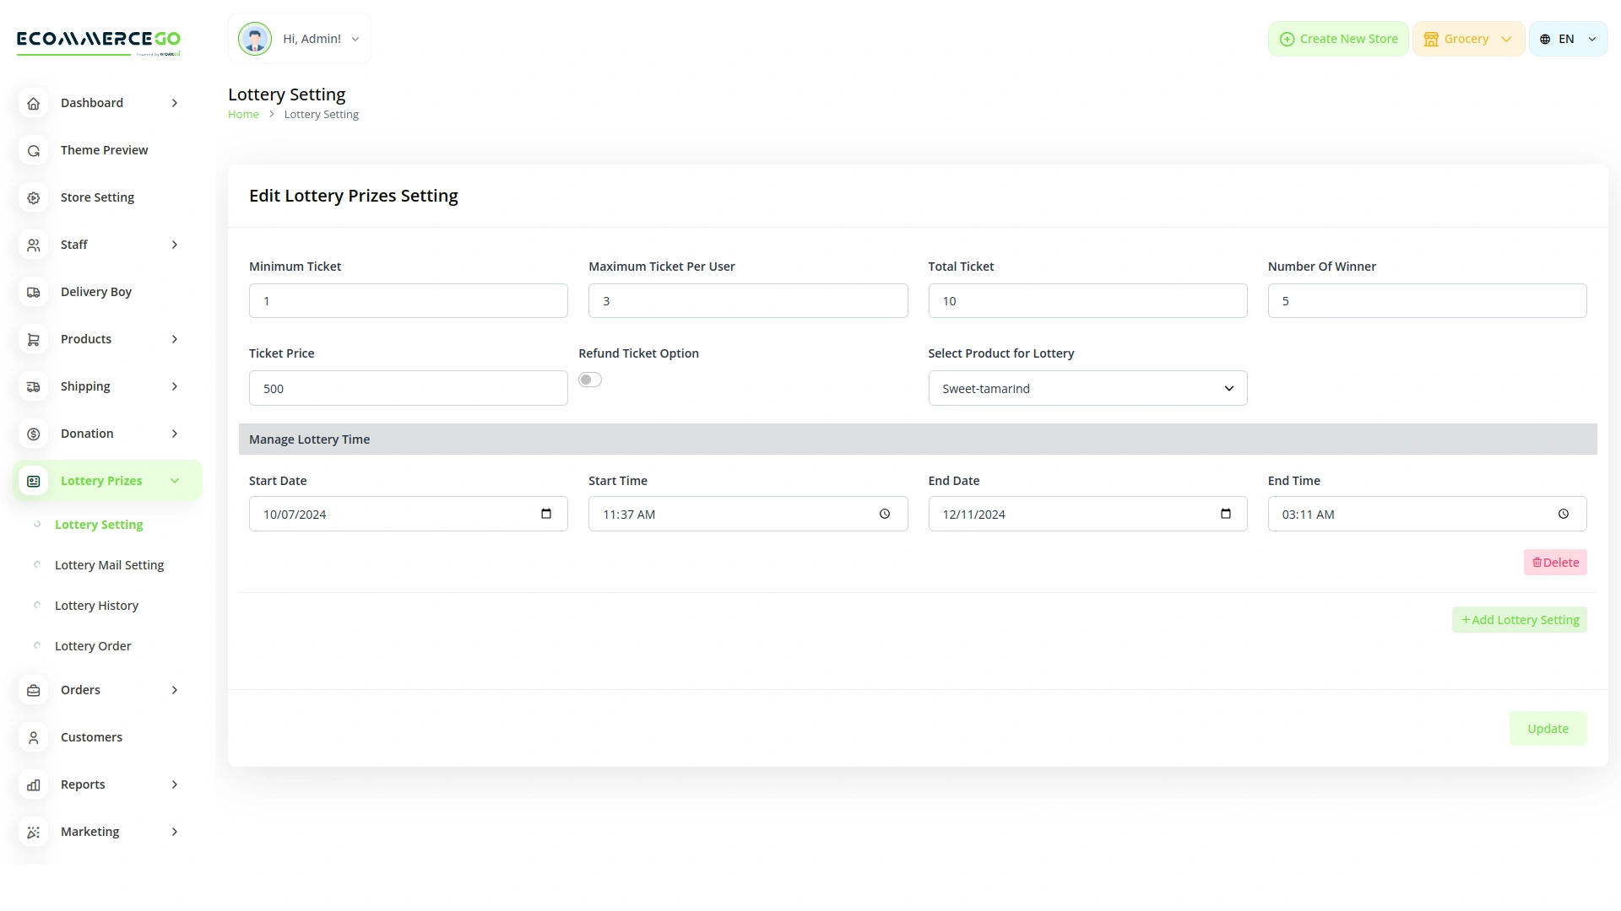Viewport: 1621px width, 911px height.
Task: Open the End Time clock picker icon
Action: [x=1564, y=514]
